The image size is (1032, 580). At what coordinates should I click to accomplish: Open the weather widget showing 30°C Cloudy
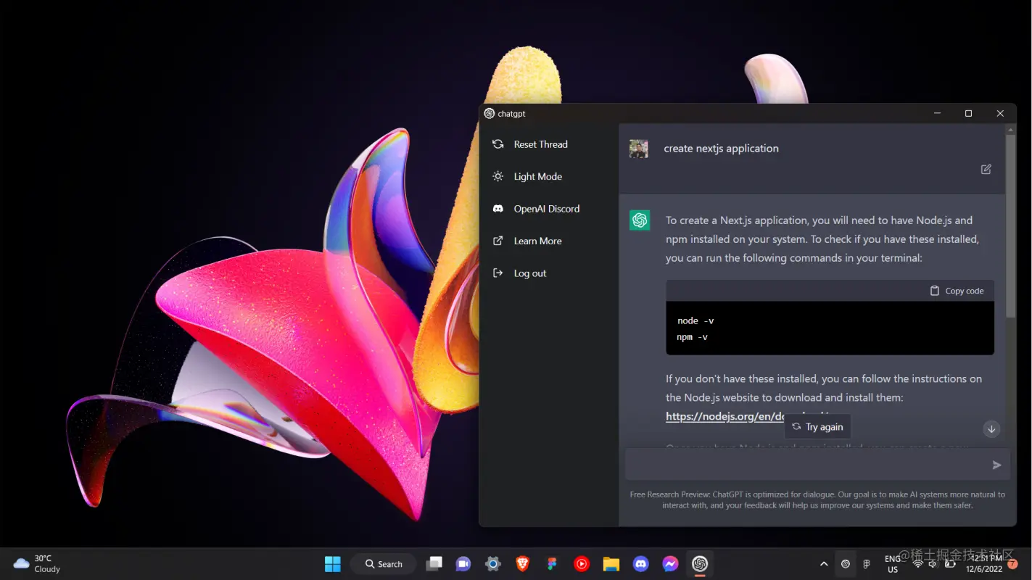tap(38, 564)
